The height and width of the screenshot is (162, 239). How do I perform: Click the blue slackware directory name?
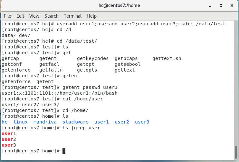point(75,122)
